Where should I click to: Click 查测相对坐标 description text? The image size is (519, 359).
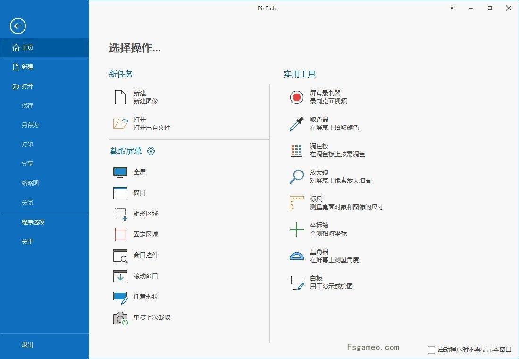(x=328, y=234)
